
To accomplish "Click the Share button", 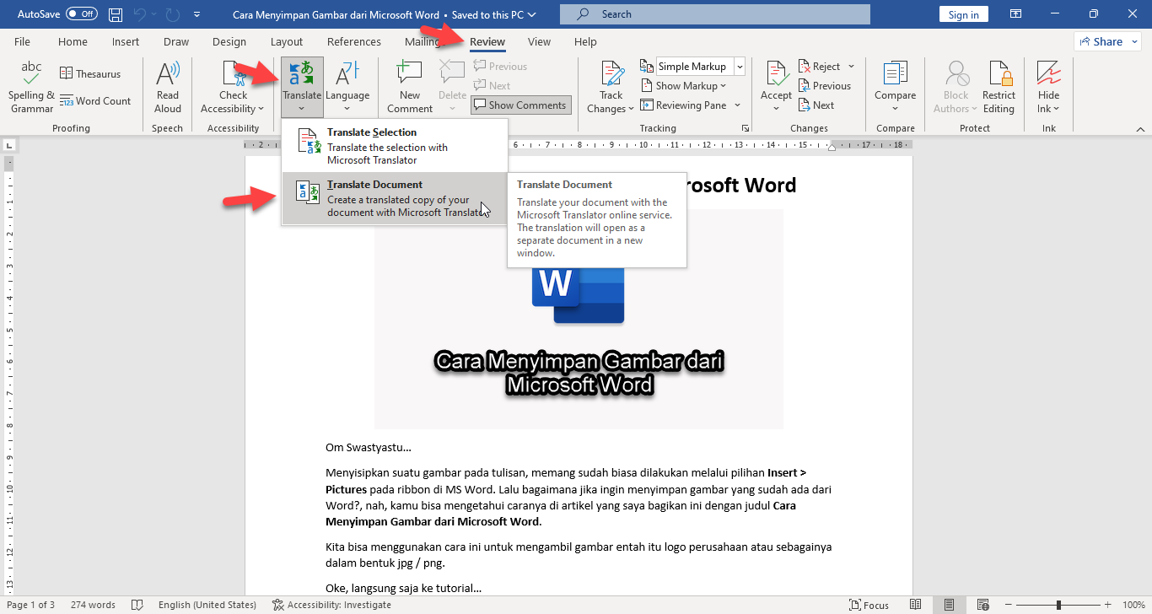I will pyautogui.click(x=1107, y=41).
